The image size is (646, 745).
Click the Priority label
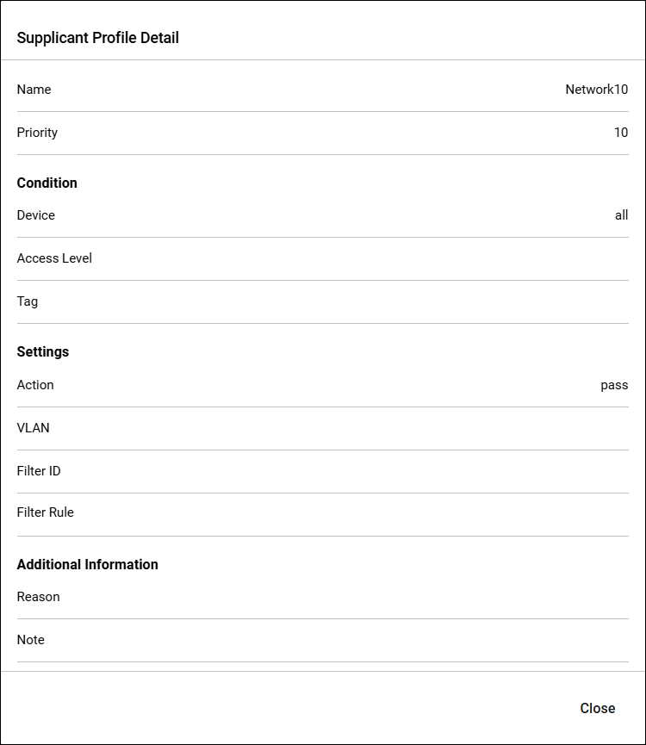(x=37, y=133)
